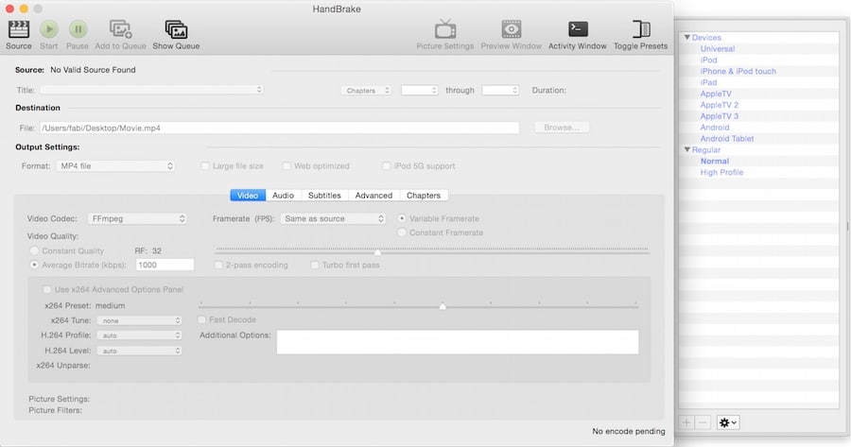Click the destination File path field
The width and height of the screenshot is (851, 447).
[x=280, y=128]
